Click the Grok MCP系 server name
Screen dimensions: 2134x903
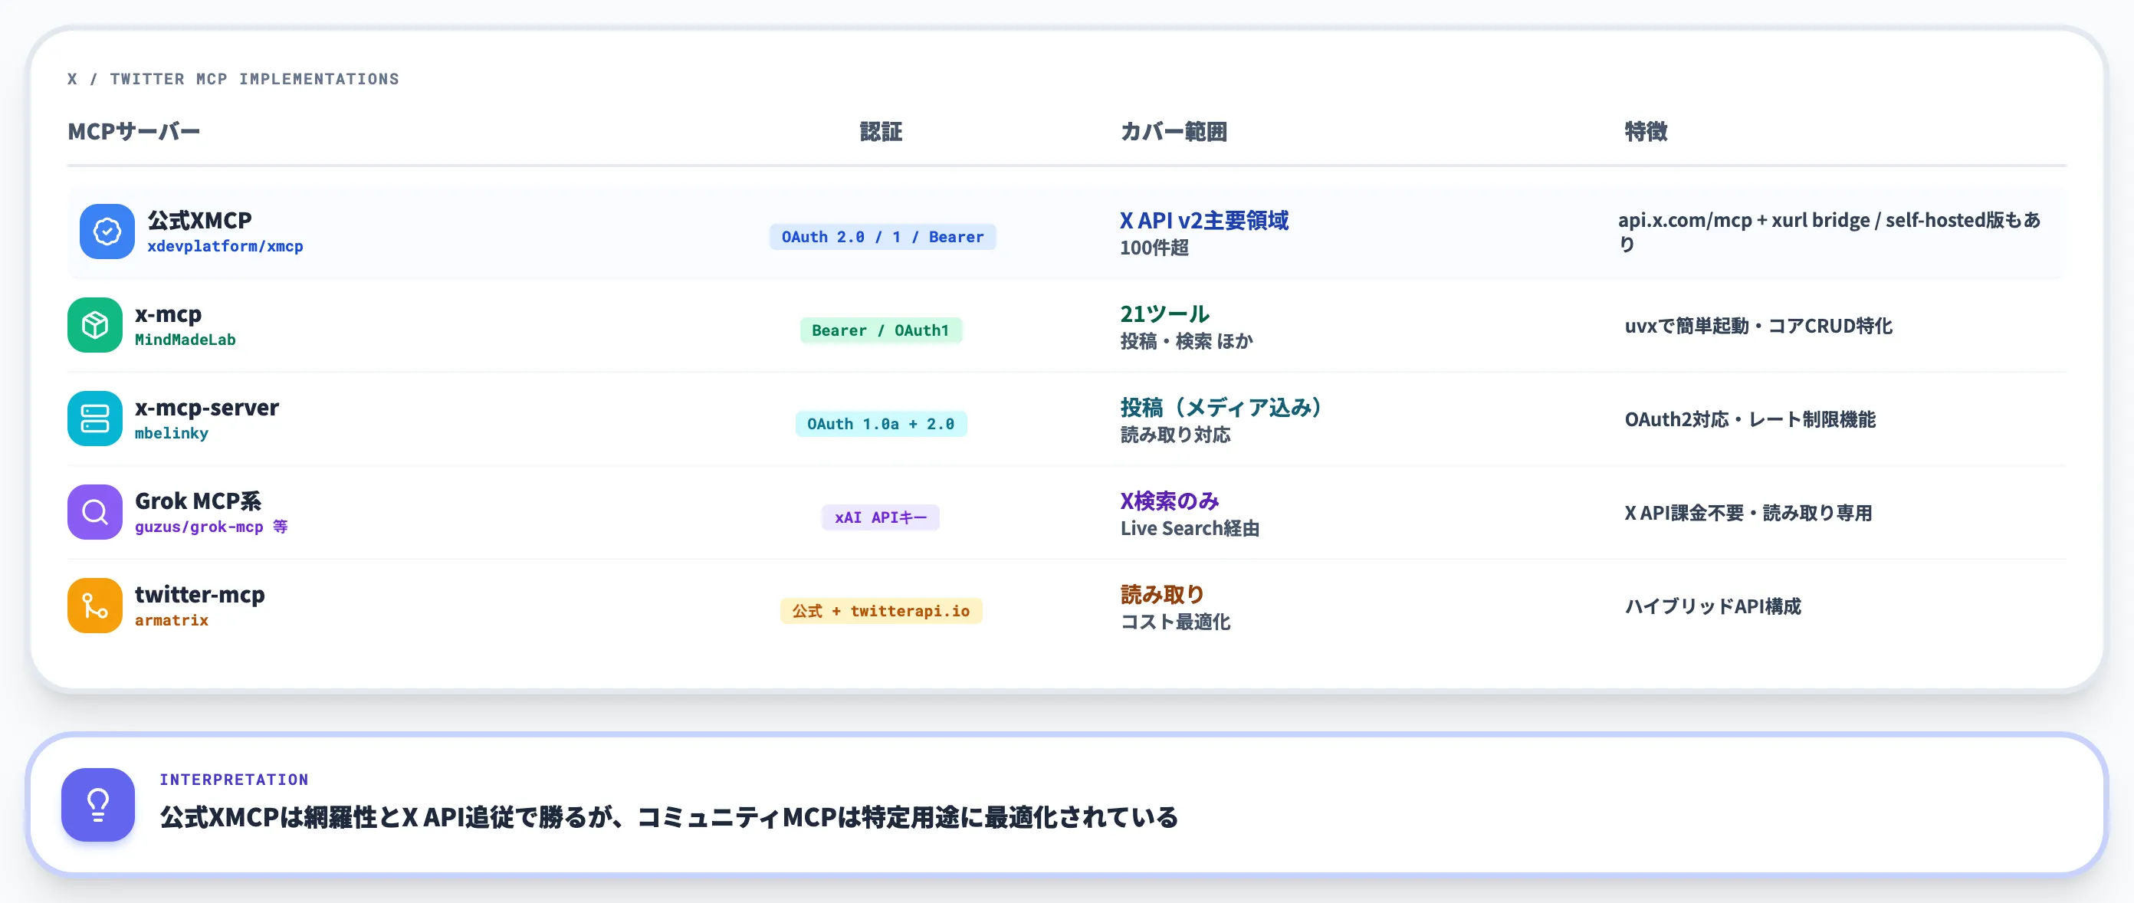click(x=198, y=501)
